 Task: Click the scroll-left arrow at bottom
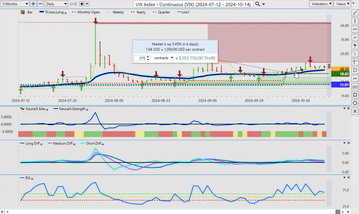click(x=7, y=212)
